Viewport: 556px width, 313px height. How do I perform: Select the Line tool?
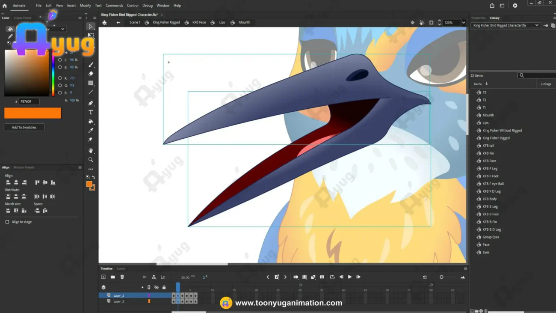(91, 92)
